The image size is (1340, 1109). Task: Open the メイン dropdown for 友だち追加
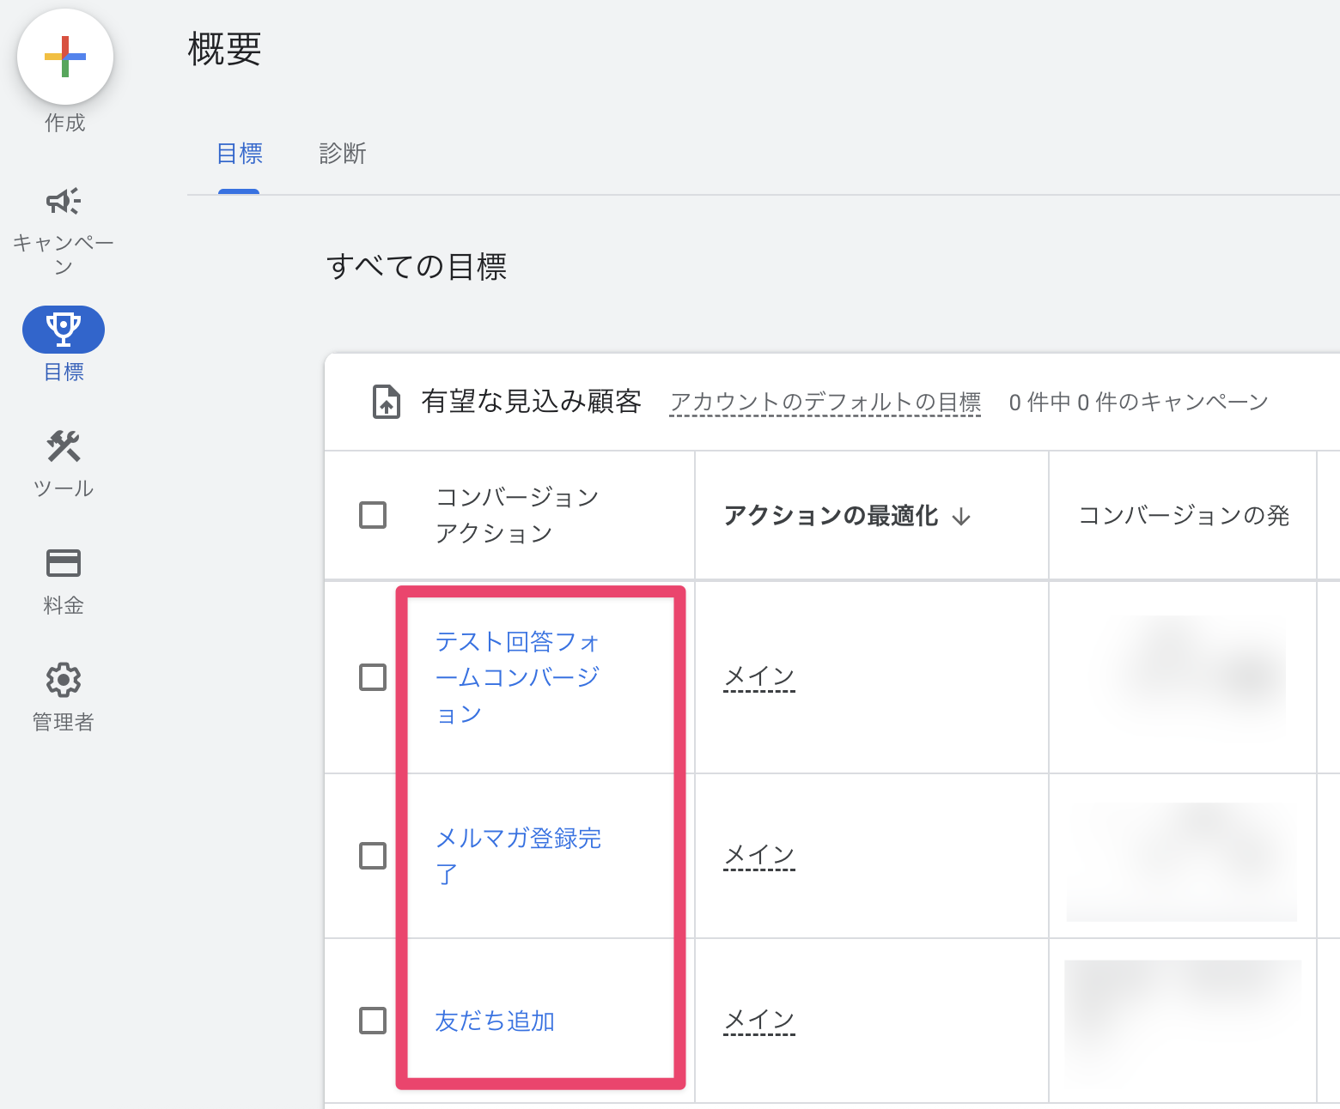[x=758, y=1020]
